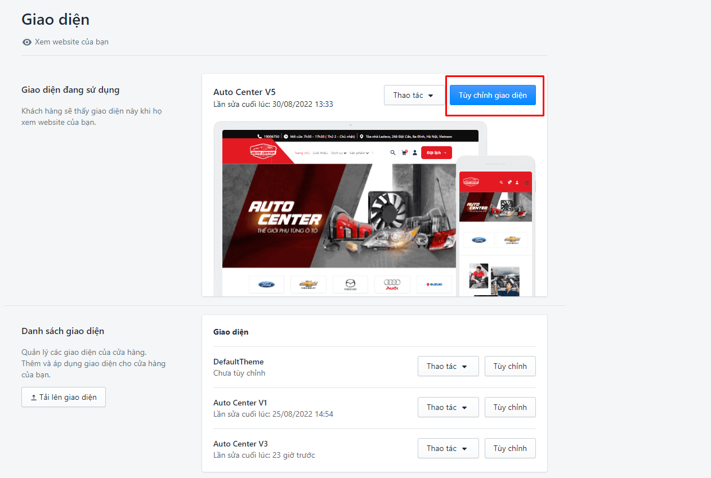Viewport: 711px width, 478px height.
Task: Click 'Trang chủ' menu in desktop preview
Action: [x=302, y=153]
